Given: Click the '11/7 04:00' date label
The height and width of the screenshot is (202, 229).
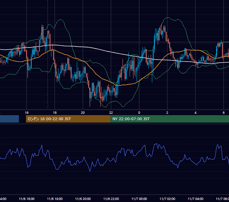Looking at the screenshot, I should [x=196, y=199].
